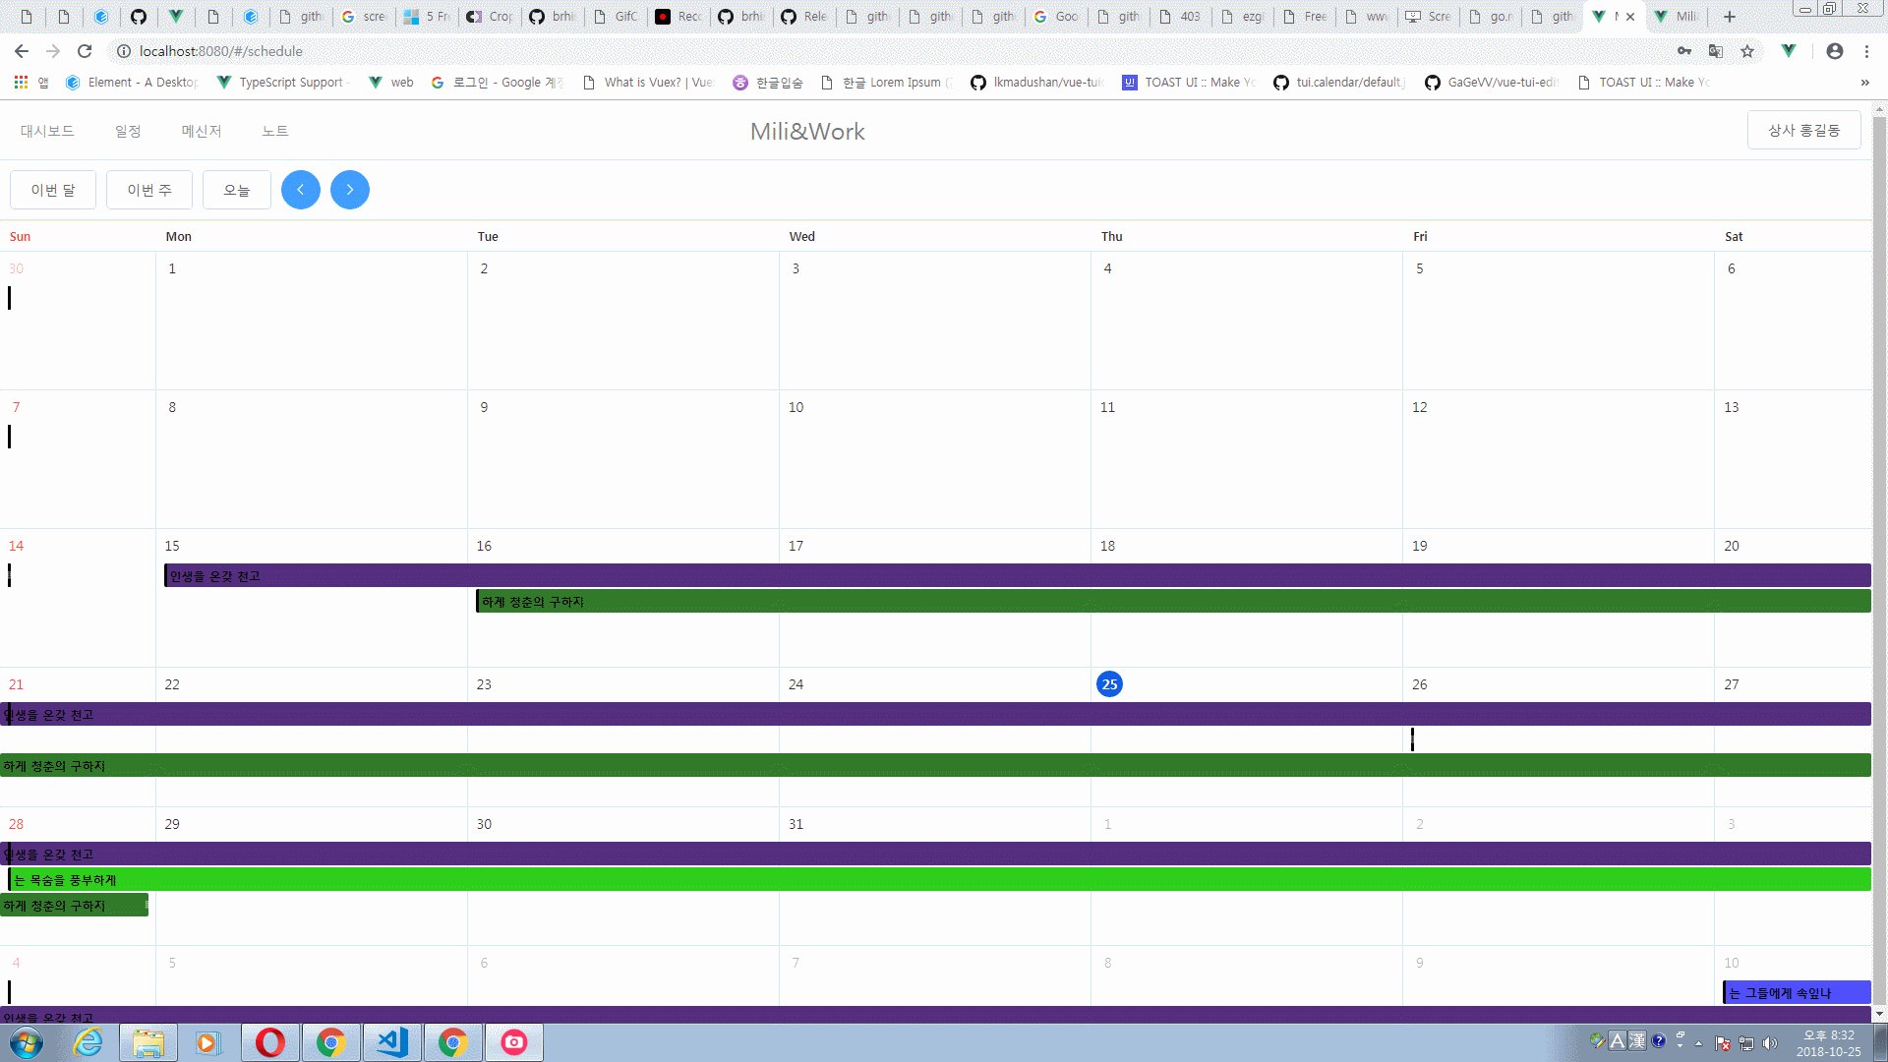Switch to the 메신저 menu
Screen dimensions: 1888x1062
(202, 131)
